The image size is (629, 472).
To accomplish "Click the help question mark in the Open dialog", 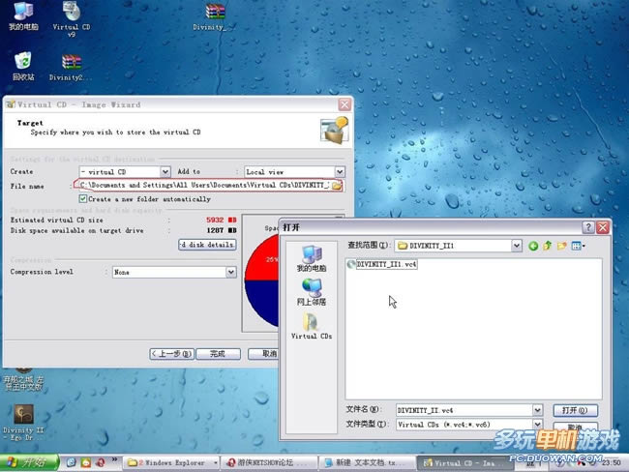I will pyautogui.click(x=588, y=228).
